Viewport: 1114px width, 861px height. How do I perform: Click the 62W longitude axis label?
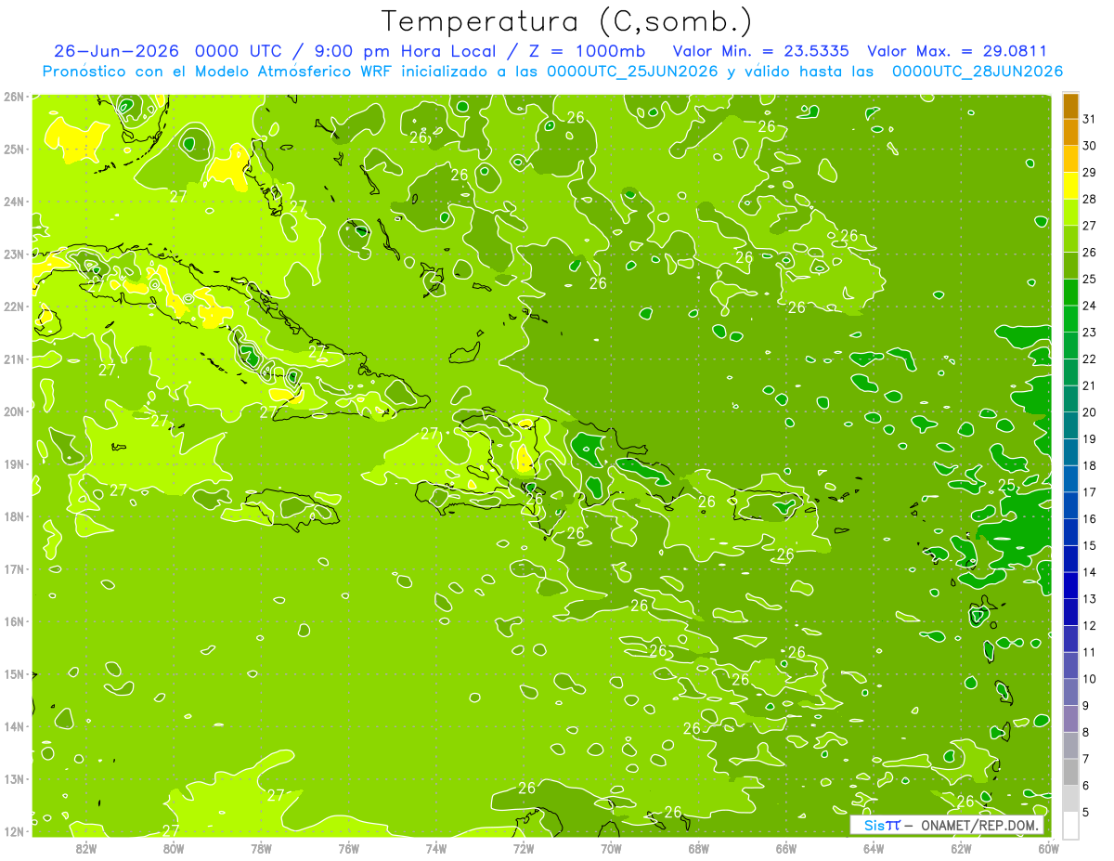tap(961, 849)
